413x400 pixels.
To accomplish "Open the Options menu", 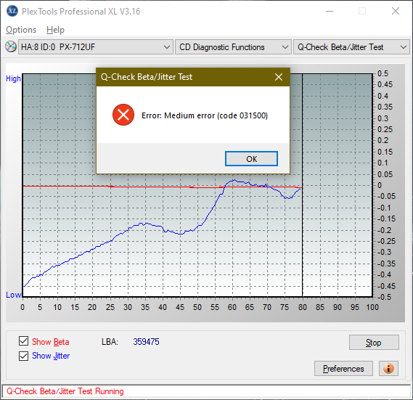I will tap(21, 30).
